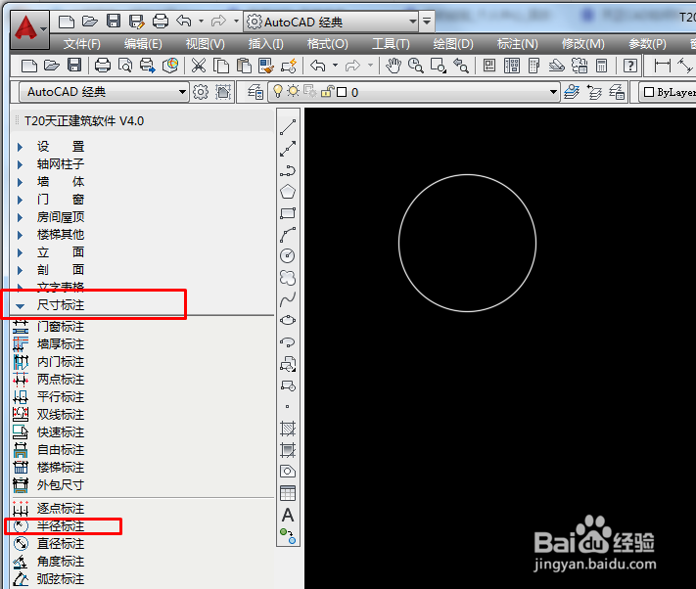Select the Polyline draw tool
696x589 pixels.
point(288,170)
